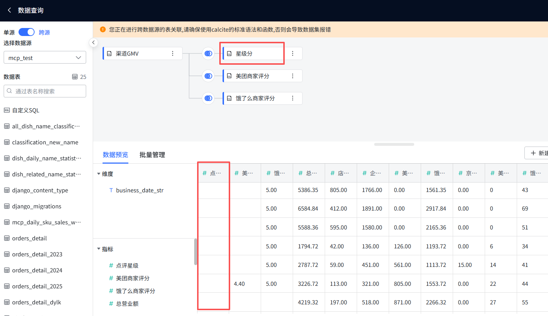Click the horizontal drag handle above the preview
Screen dimensions: 548x316
394,144
